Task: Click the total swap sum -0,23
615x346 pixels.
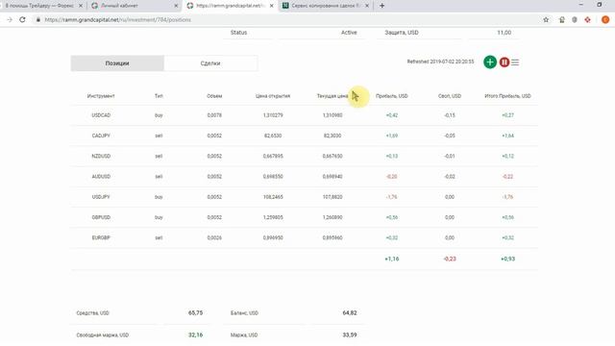Action: [x=450, y=259]
